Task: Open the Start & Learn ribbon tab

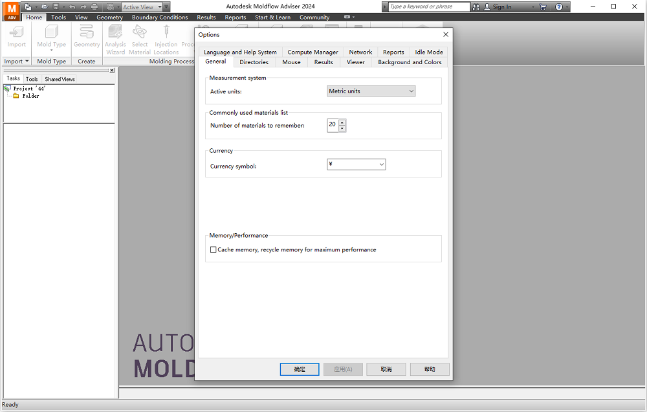Action: 273,17
